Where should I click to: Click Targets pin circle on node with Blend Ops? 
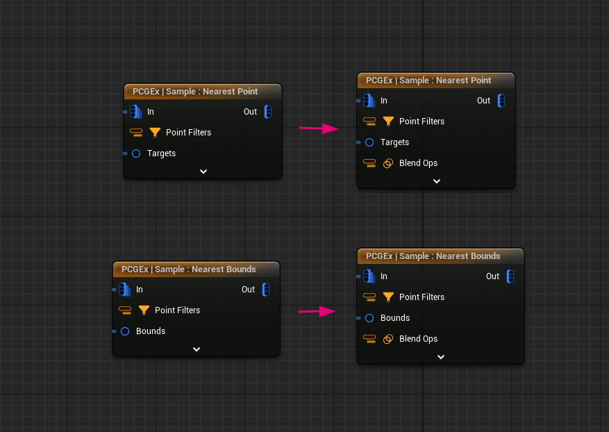coord(369,142)
